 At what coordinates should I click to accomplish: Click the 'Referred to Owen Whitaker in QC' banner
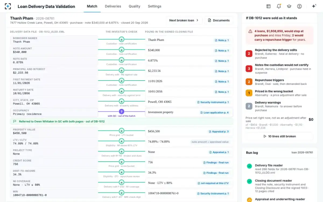pos(122,121)
